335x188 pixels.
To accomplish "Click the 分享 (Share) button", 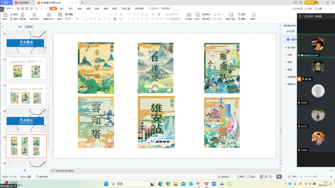I will tap(318, 9).
